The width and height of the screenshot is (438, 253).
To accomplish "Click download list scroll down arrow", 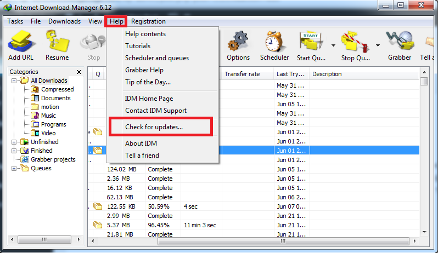I will pyautogui.click(x=424, y=232).
